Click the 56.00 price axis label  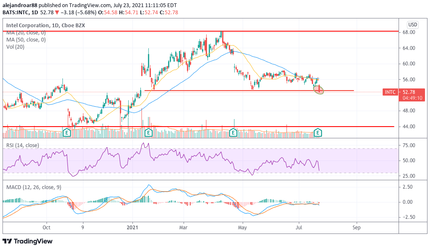pos(409,80)
